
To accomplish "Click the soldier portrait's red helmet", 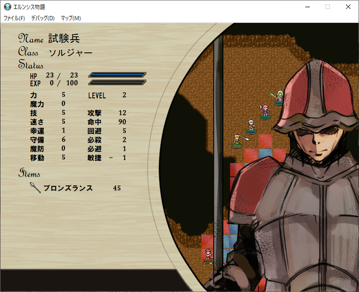I will tap(316, 96).
